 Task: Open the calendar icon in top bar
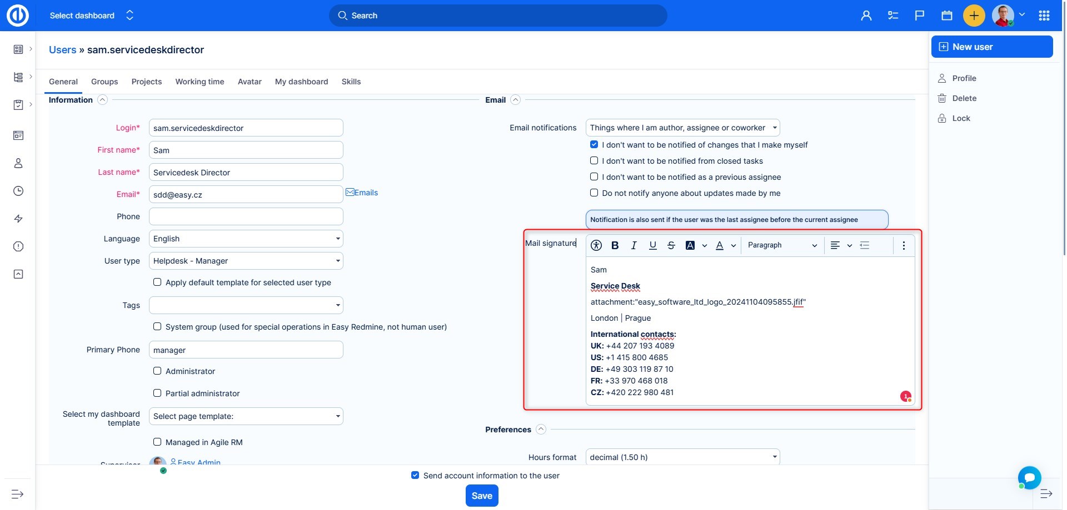point(946,16)
